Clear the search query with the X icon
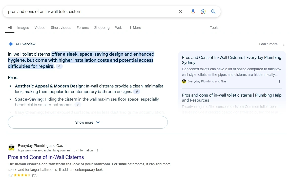 181,12
